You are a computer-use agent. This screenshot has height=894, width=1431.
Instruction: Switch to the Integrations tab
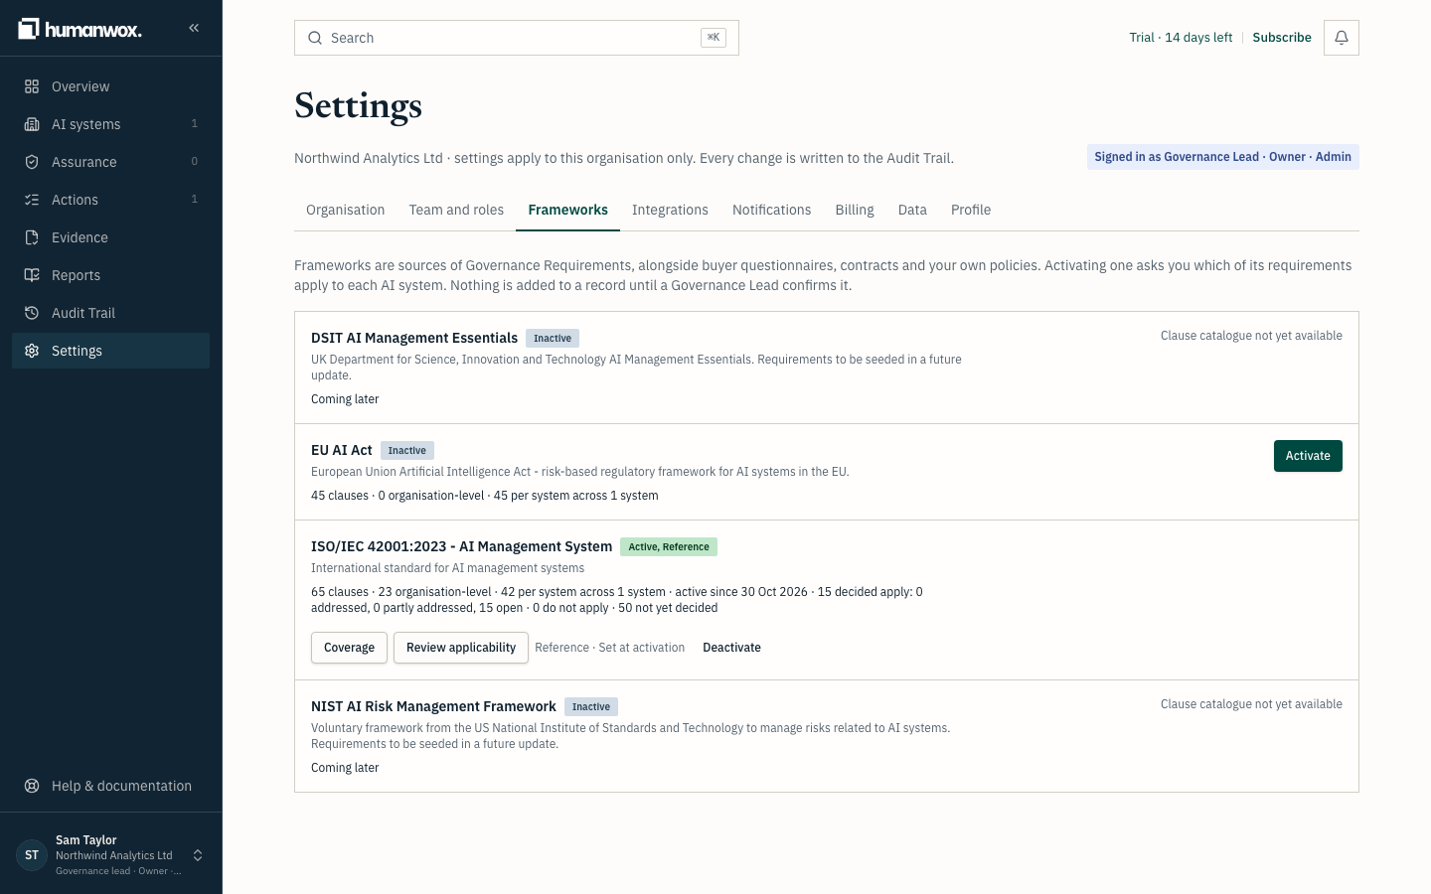[670, 210]
